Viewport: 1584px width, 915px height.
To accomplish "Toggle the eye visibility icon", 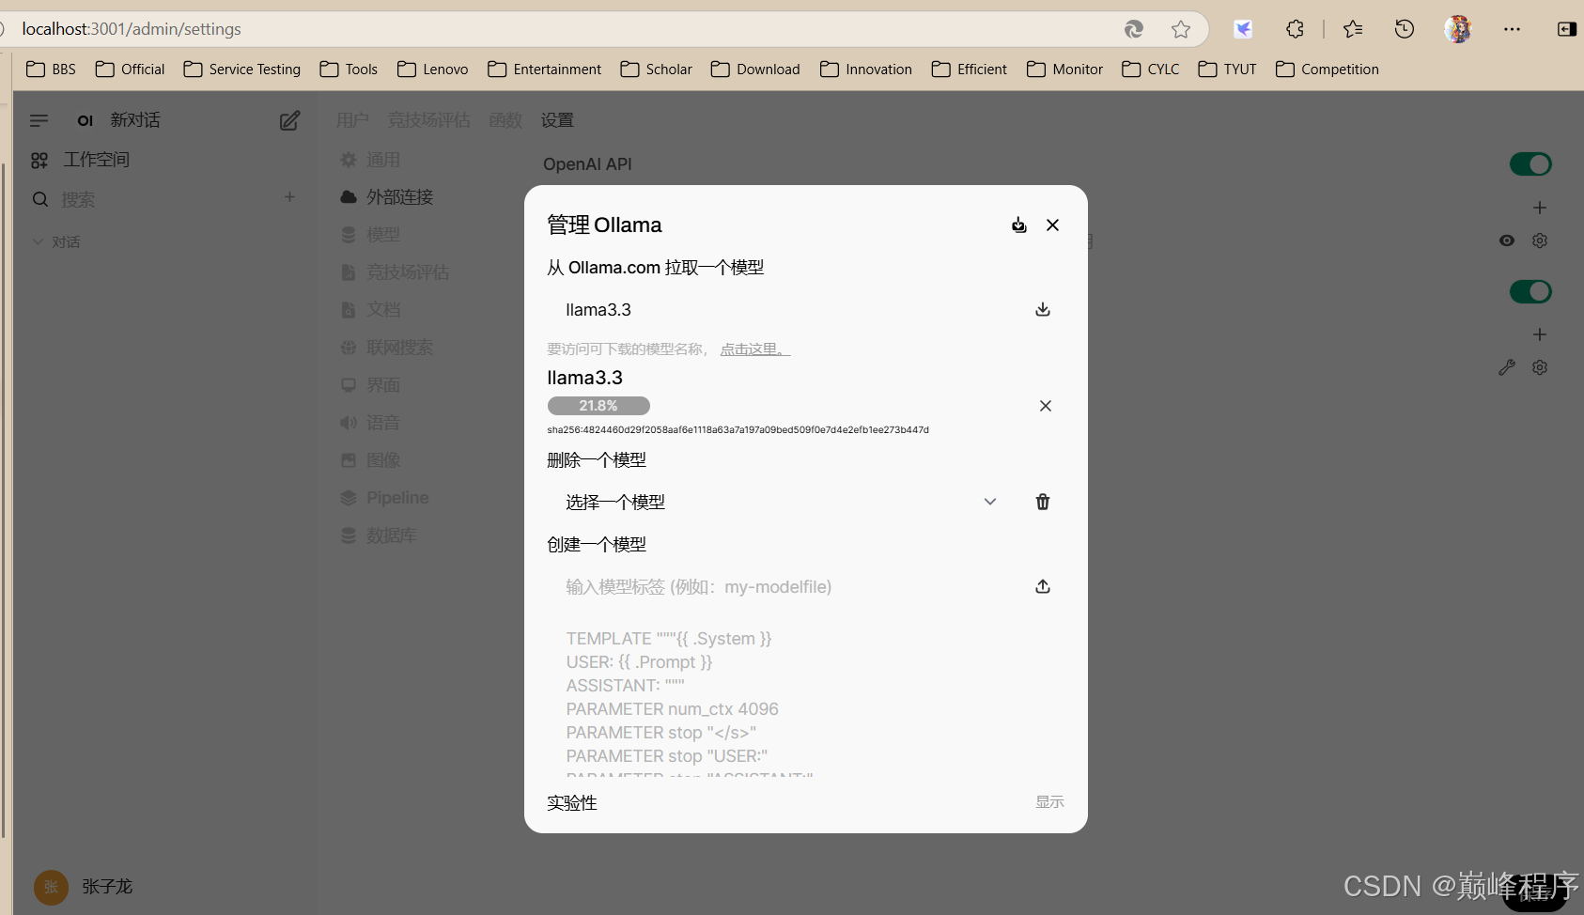I will [x=1507, y=240].
